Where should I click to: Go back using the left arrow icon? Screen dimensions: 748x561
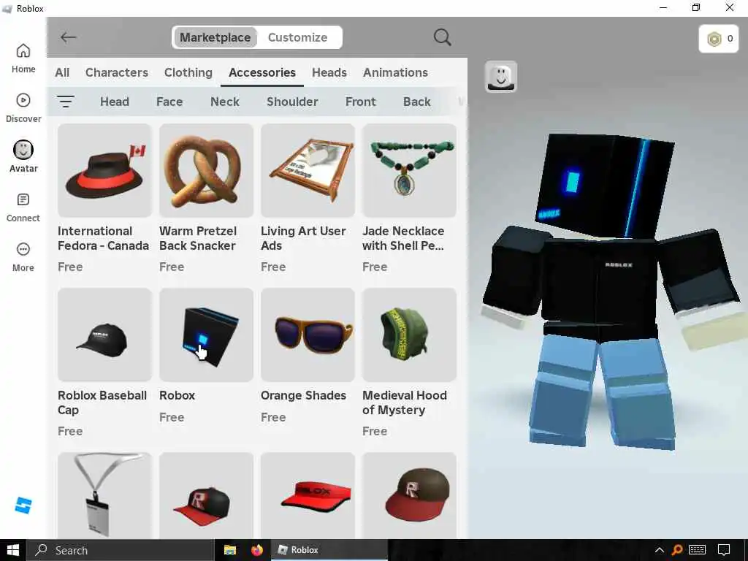click(x=68, y=37)
